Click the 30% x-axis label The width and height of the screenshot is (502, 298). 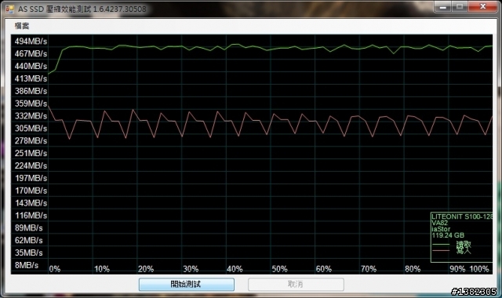pos(191,269)
